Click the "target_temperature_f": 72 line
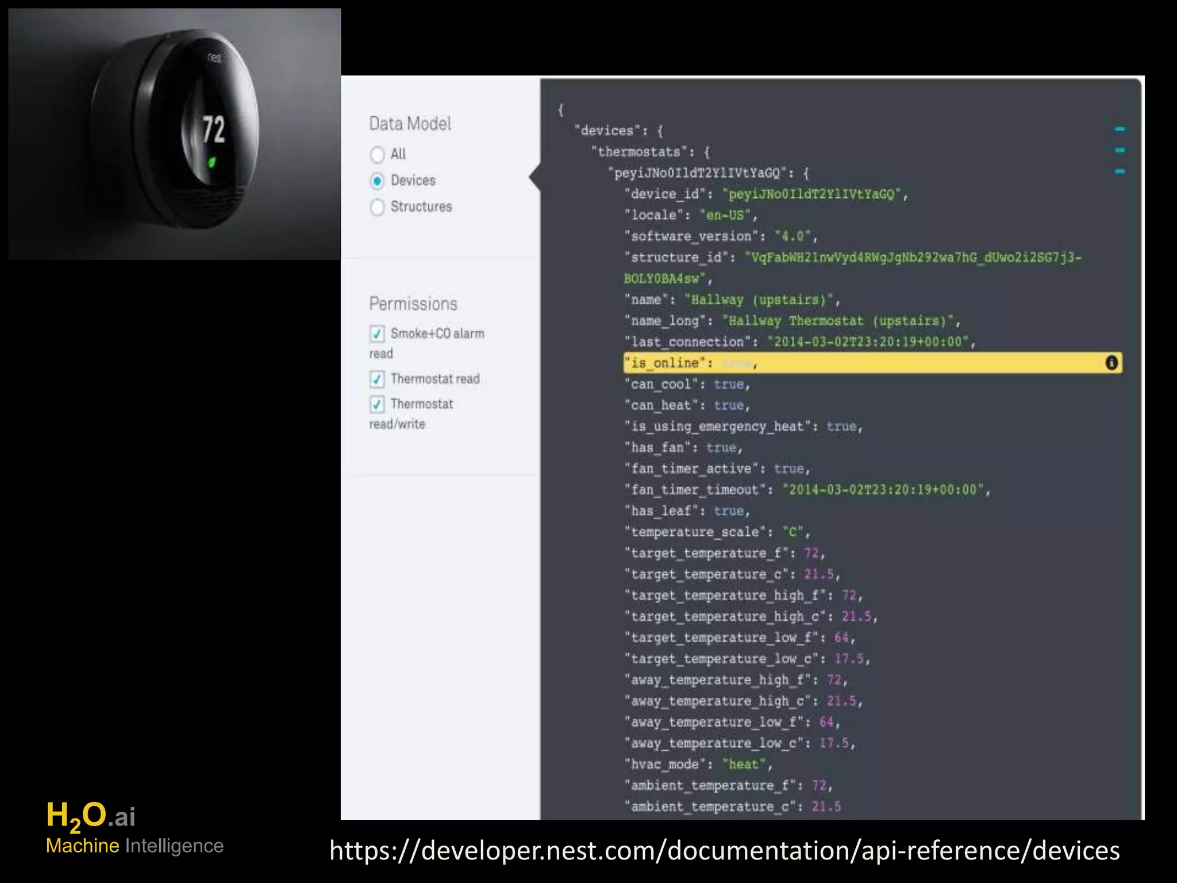 pyautogui.click(x=725, y=553)
